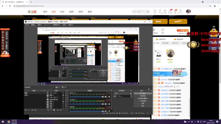Open the 文件(F) menu in OBS
Viewport: 221px width, 124px height.
27,25
